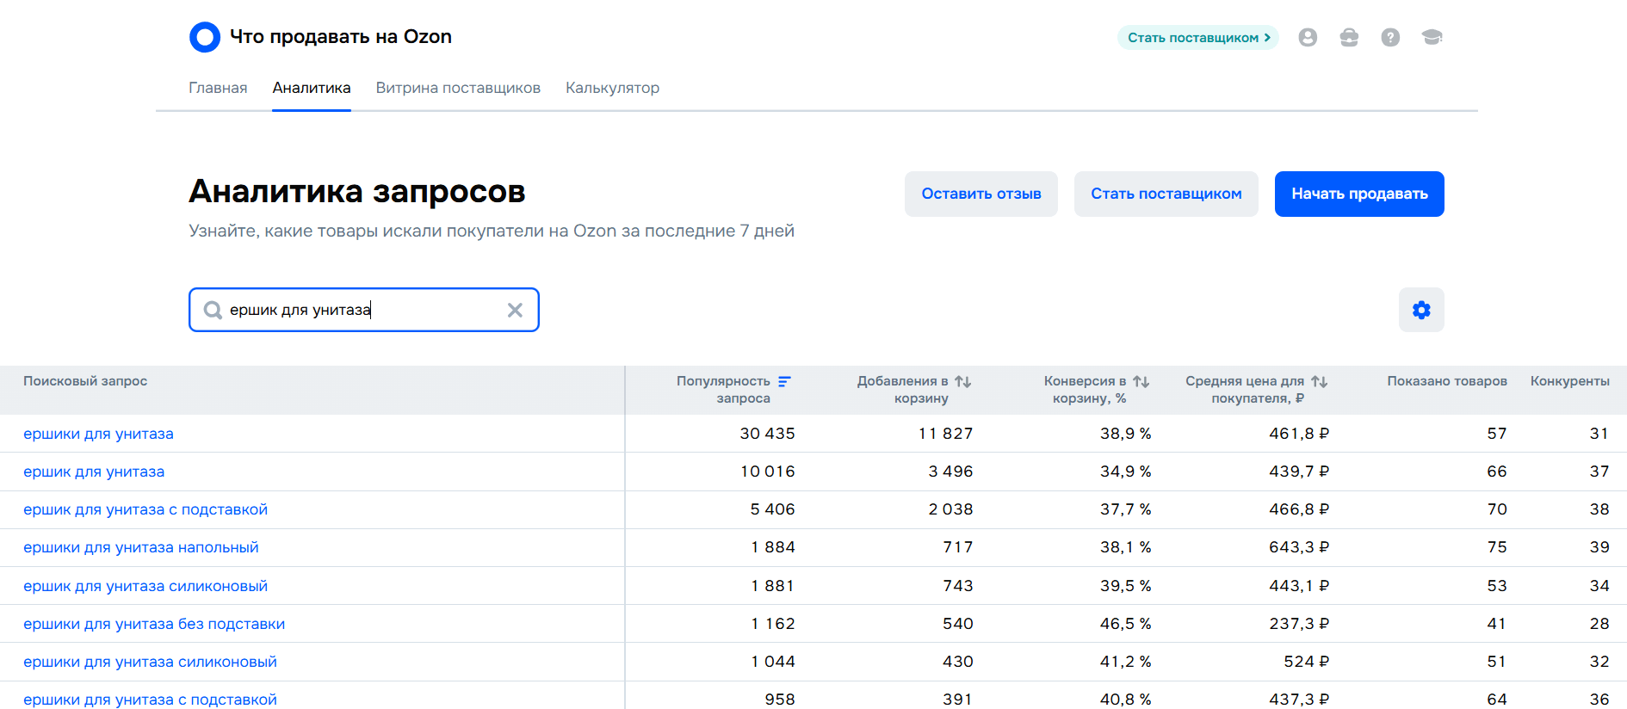Open the user profile icon

pos(1308,37)
